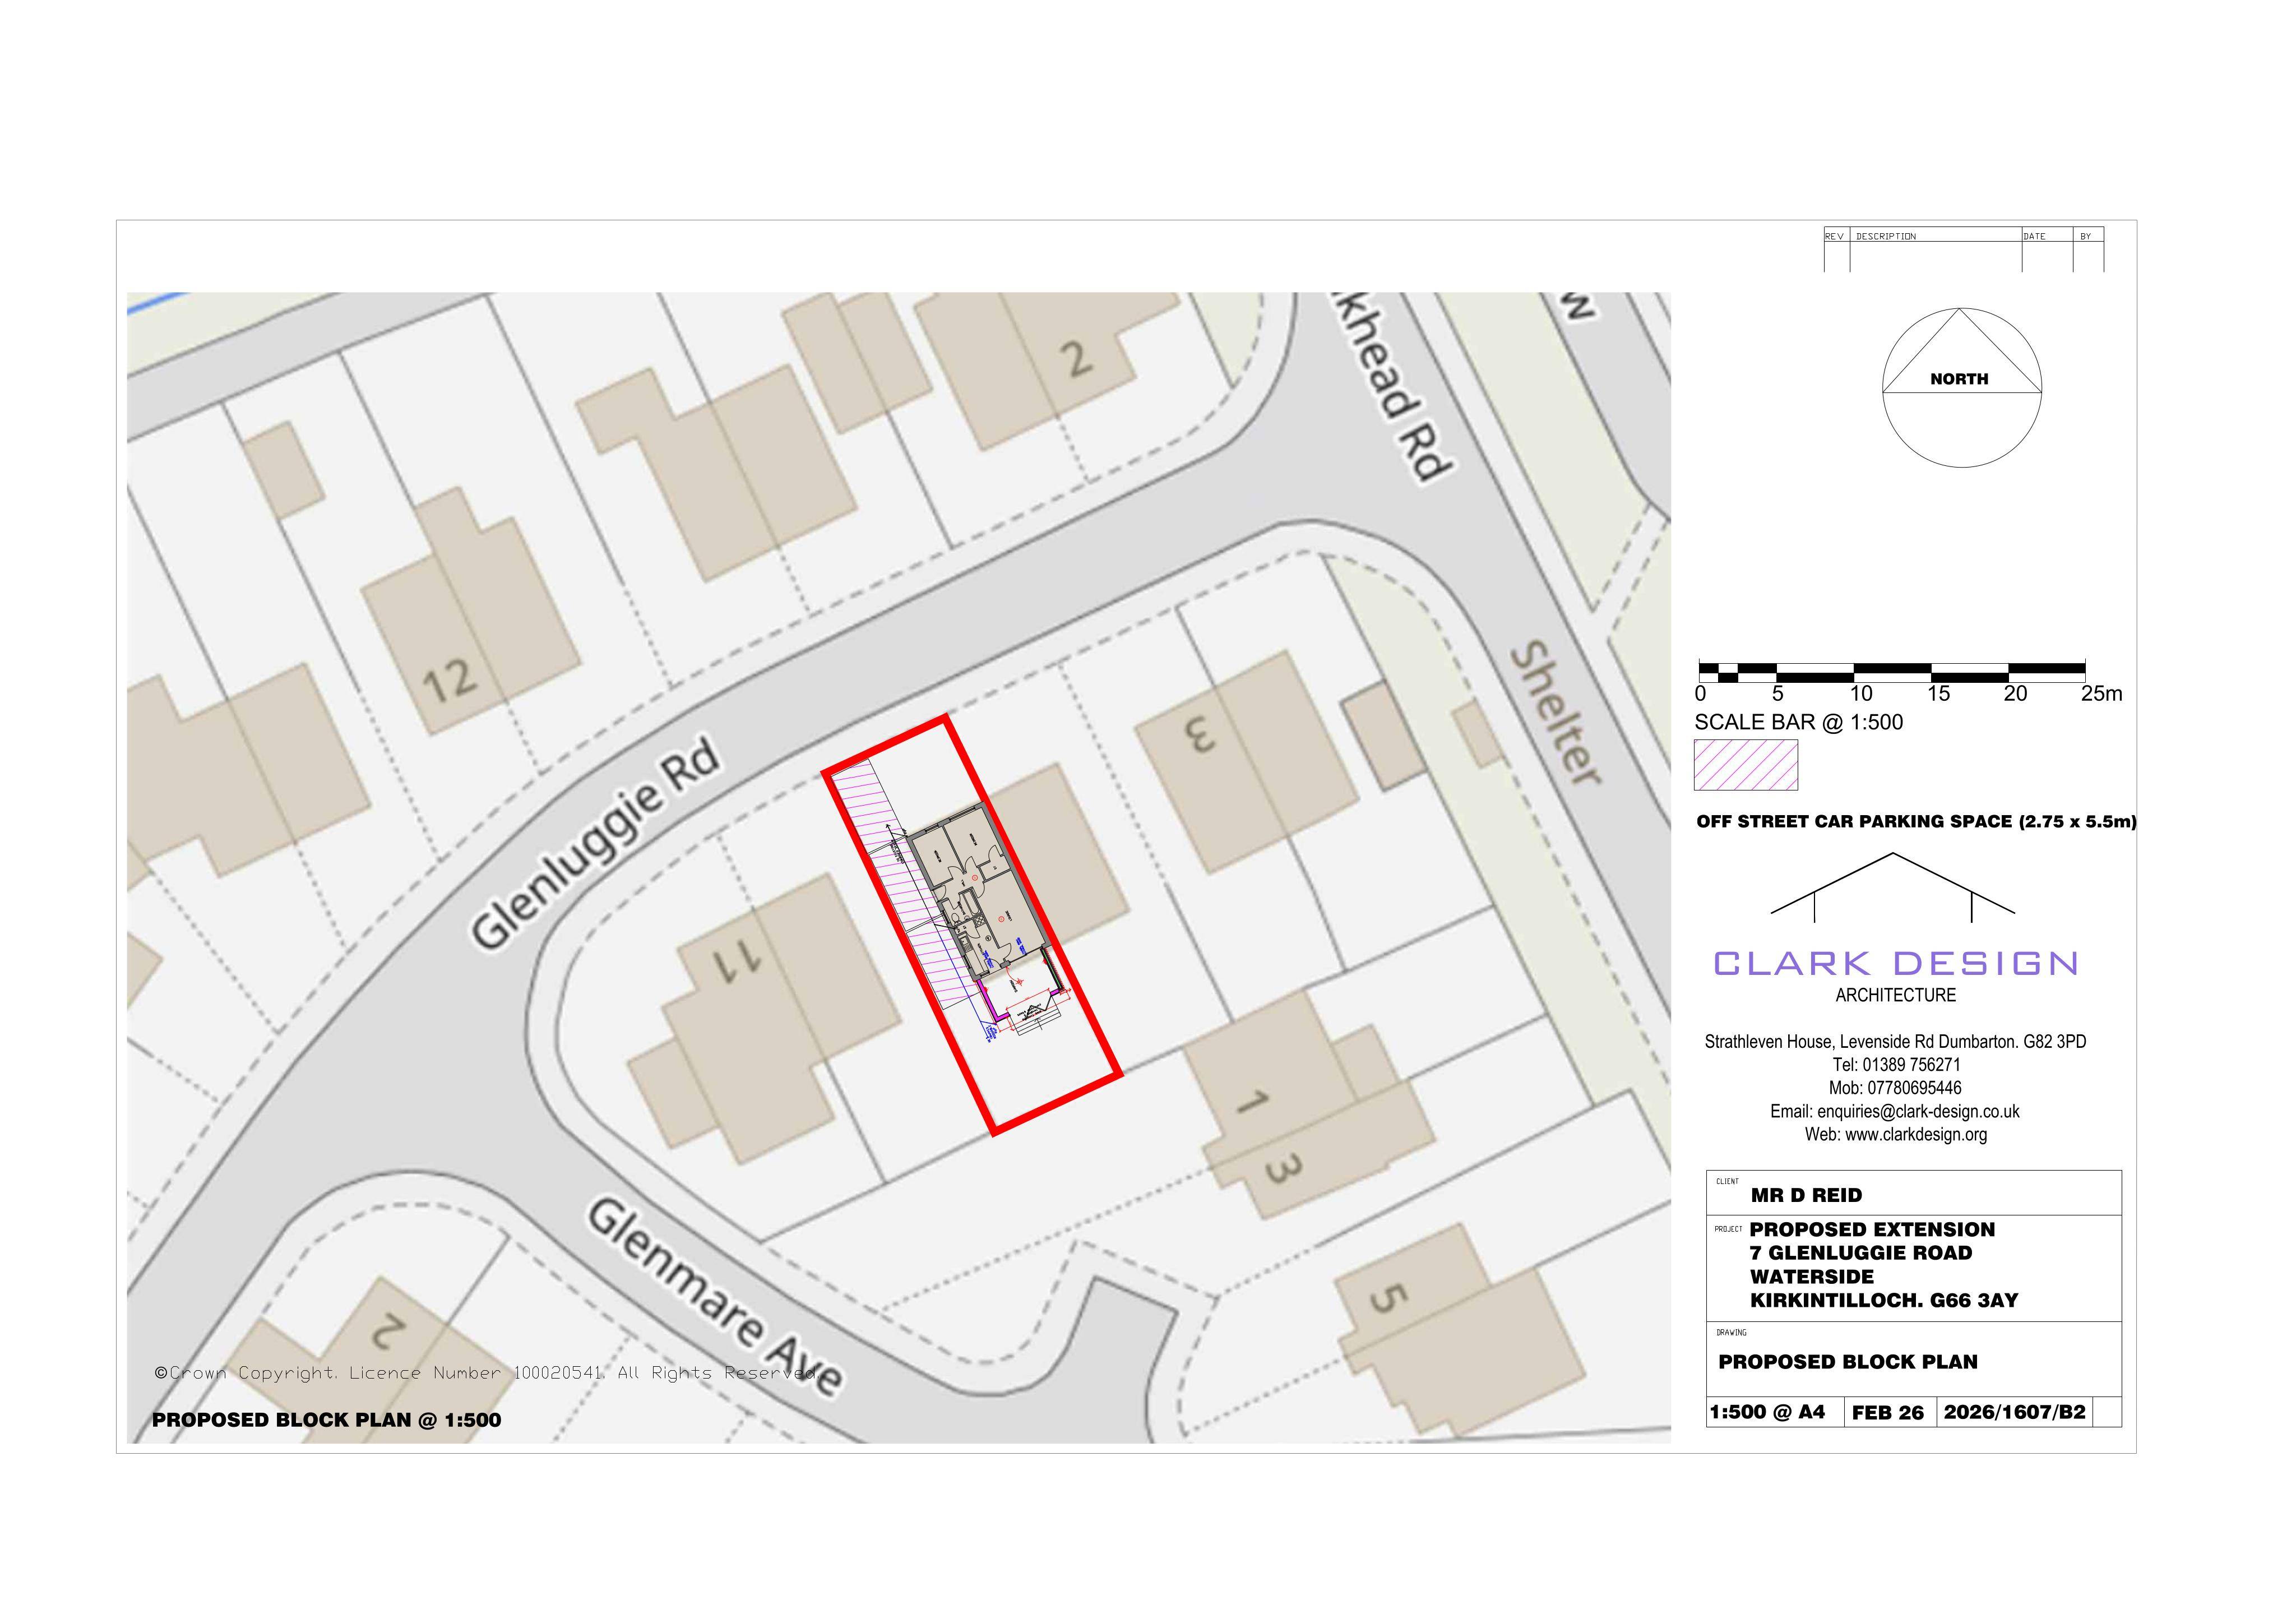Click the scale bar graphic

[1891, 672]
